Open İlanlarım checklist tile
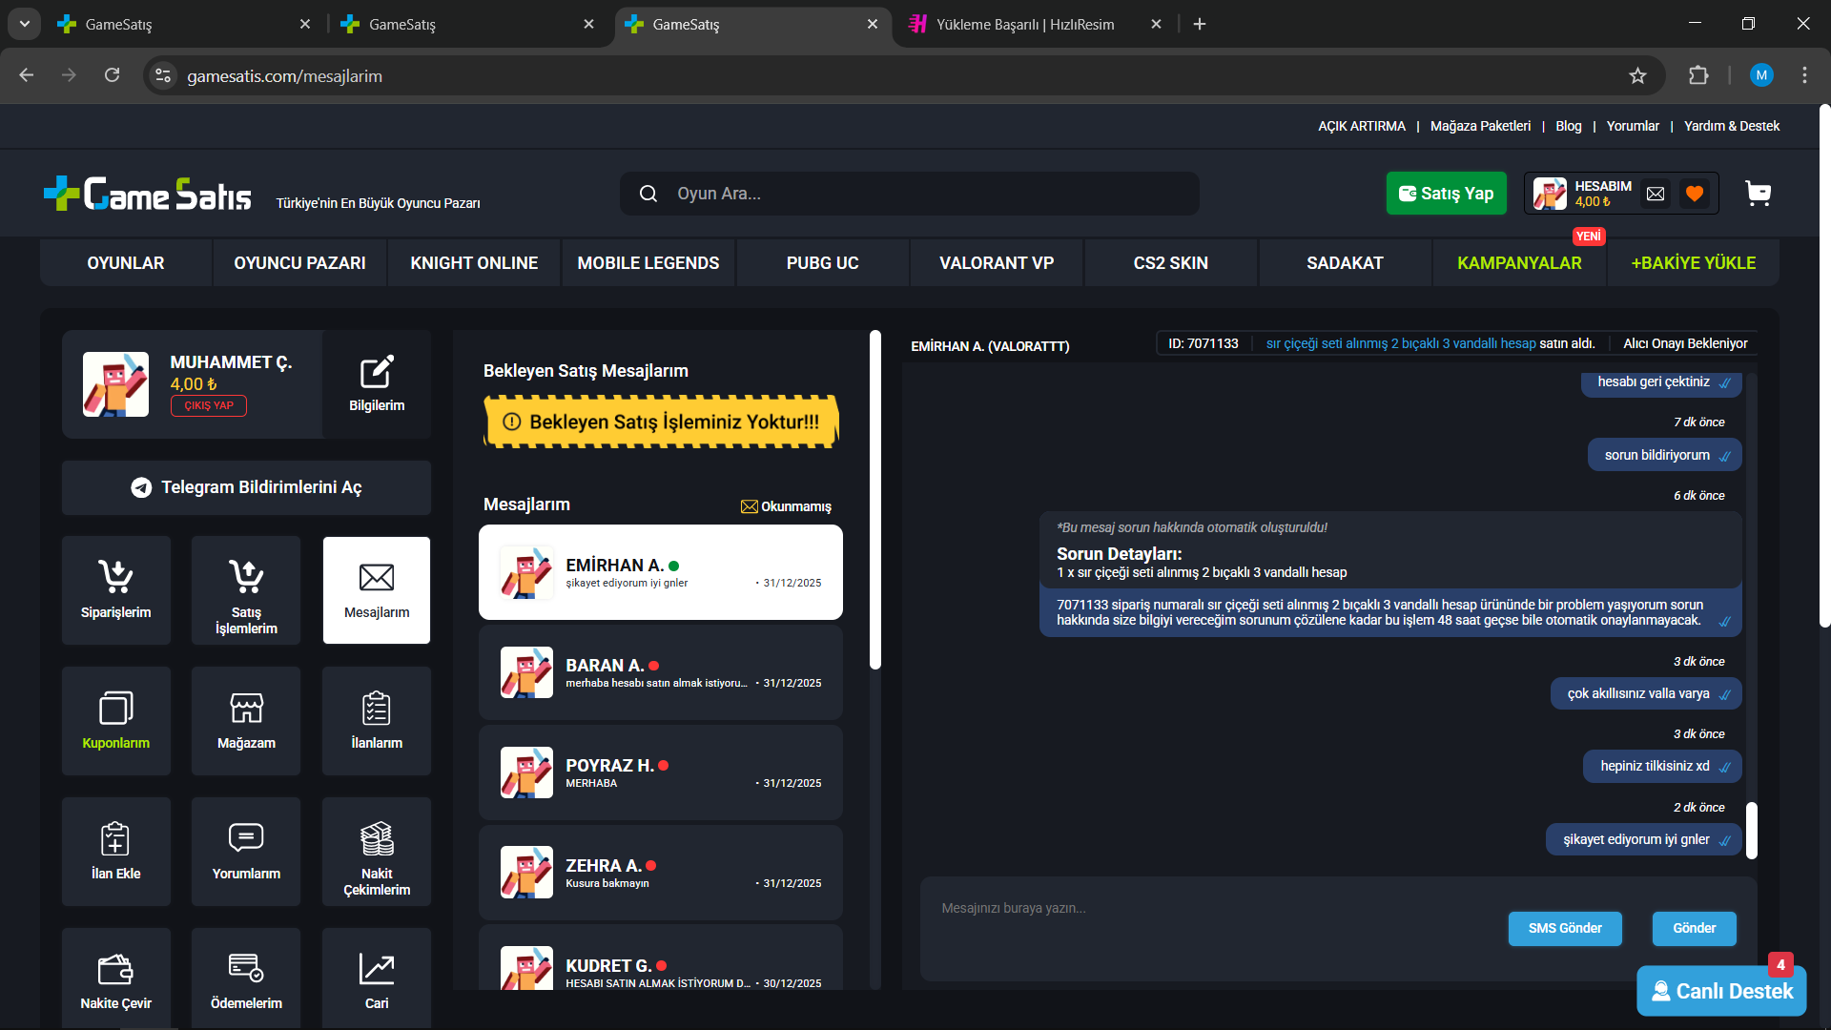Screen dimensions: 1831x1030 tap(377, 721)
